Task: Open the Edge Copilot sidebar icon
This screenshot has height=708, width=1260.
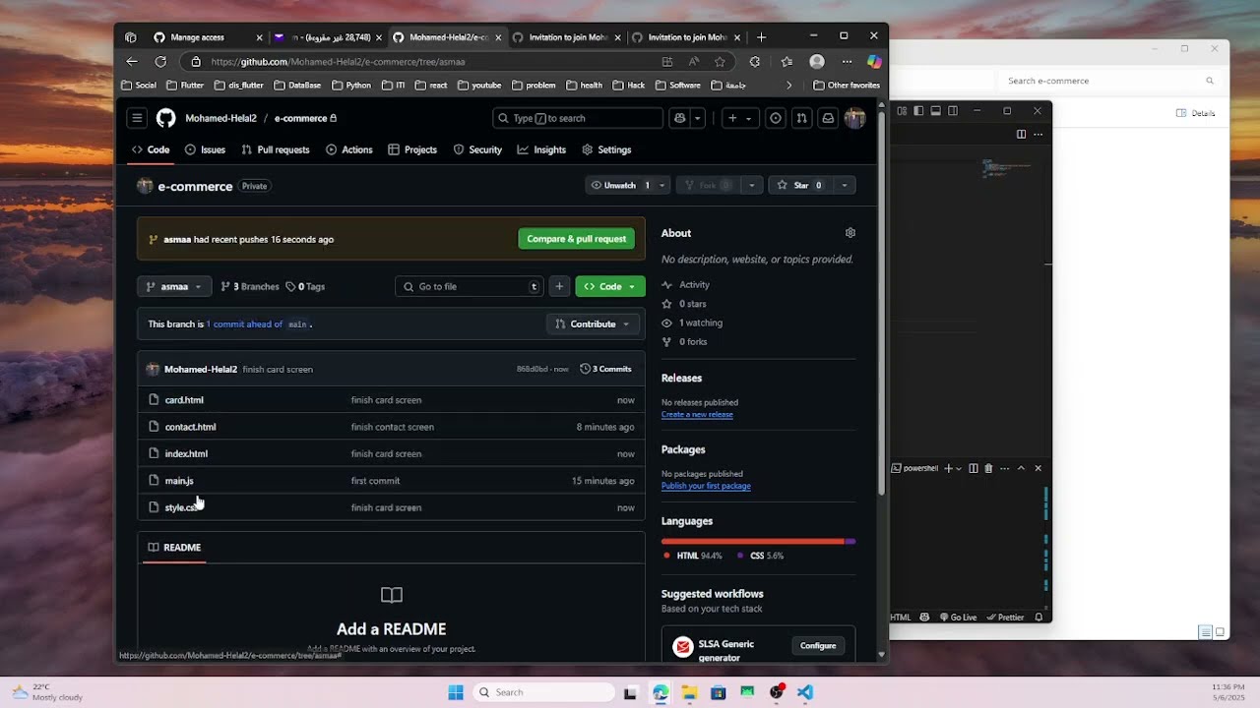Action: [873, 61]
